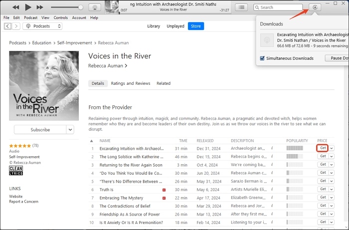Open the Controls menu
Viewport: 349px width, 230px height.
tap(60, 17)
